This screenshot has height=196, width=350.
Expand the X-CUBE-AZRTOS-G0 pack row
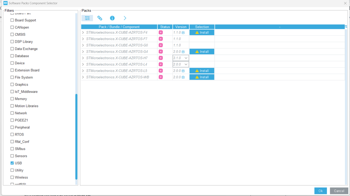(83, 45)
